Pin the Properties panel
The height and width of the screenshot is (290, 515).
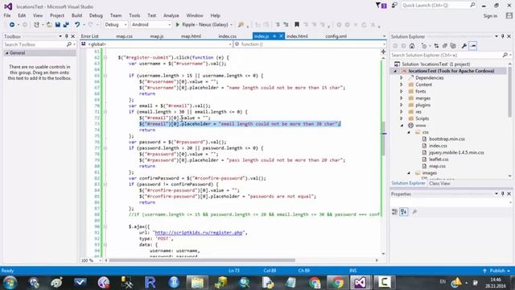point(502,194)
